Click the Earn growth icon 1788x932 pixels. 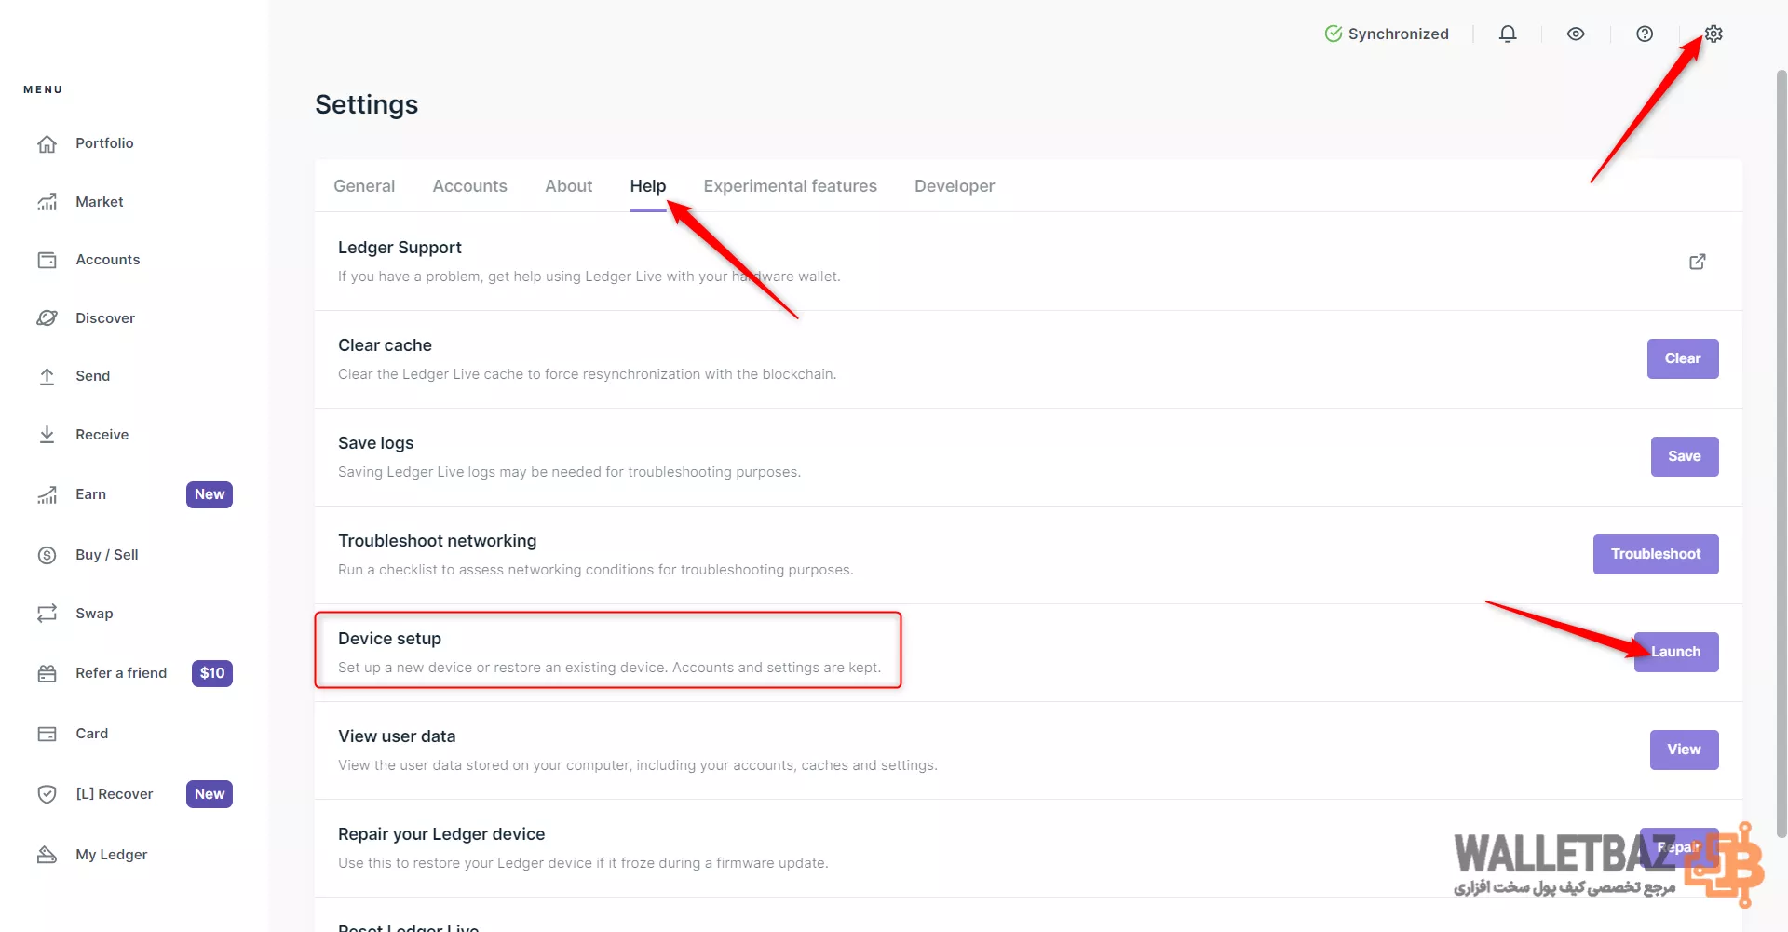coord(47,494)
